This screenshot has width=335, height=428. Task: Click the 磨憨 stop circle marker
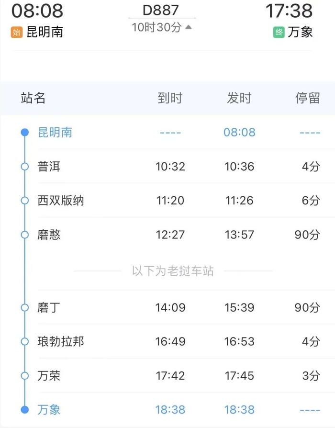pos(25,235)
